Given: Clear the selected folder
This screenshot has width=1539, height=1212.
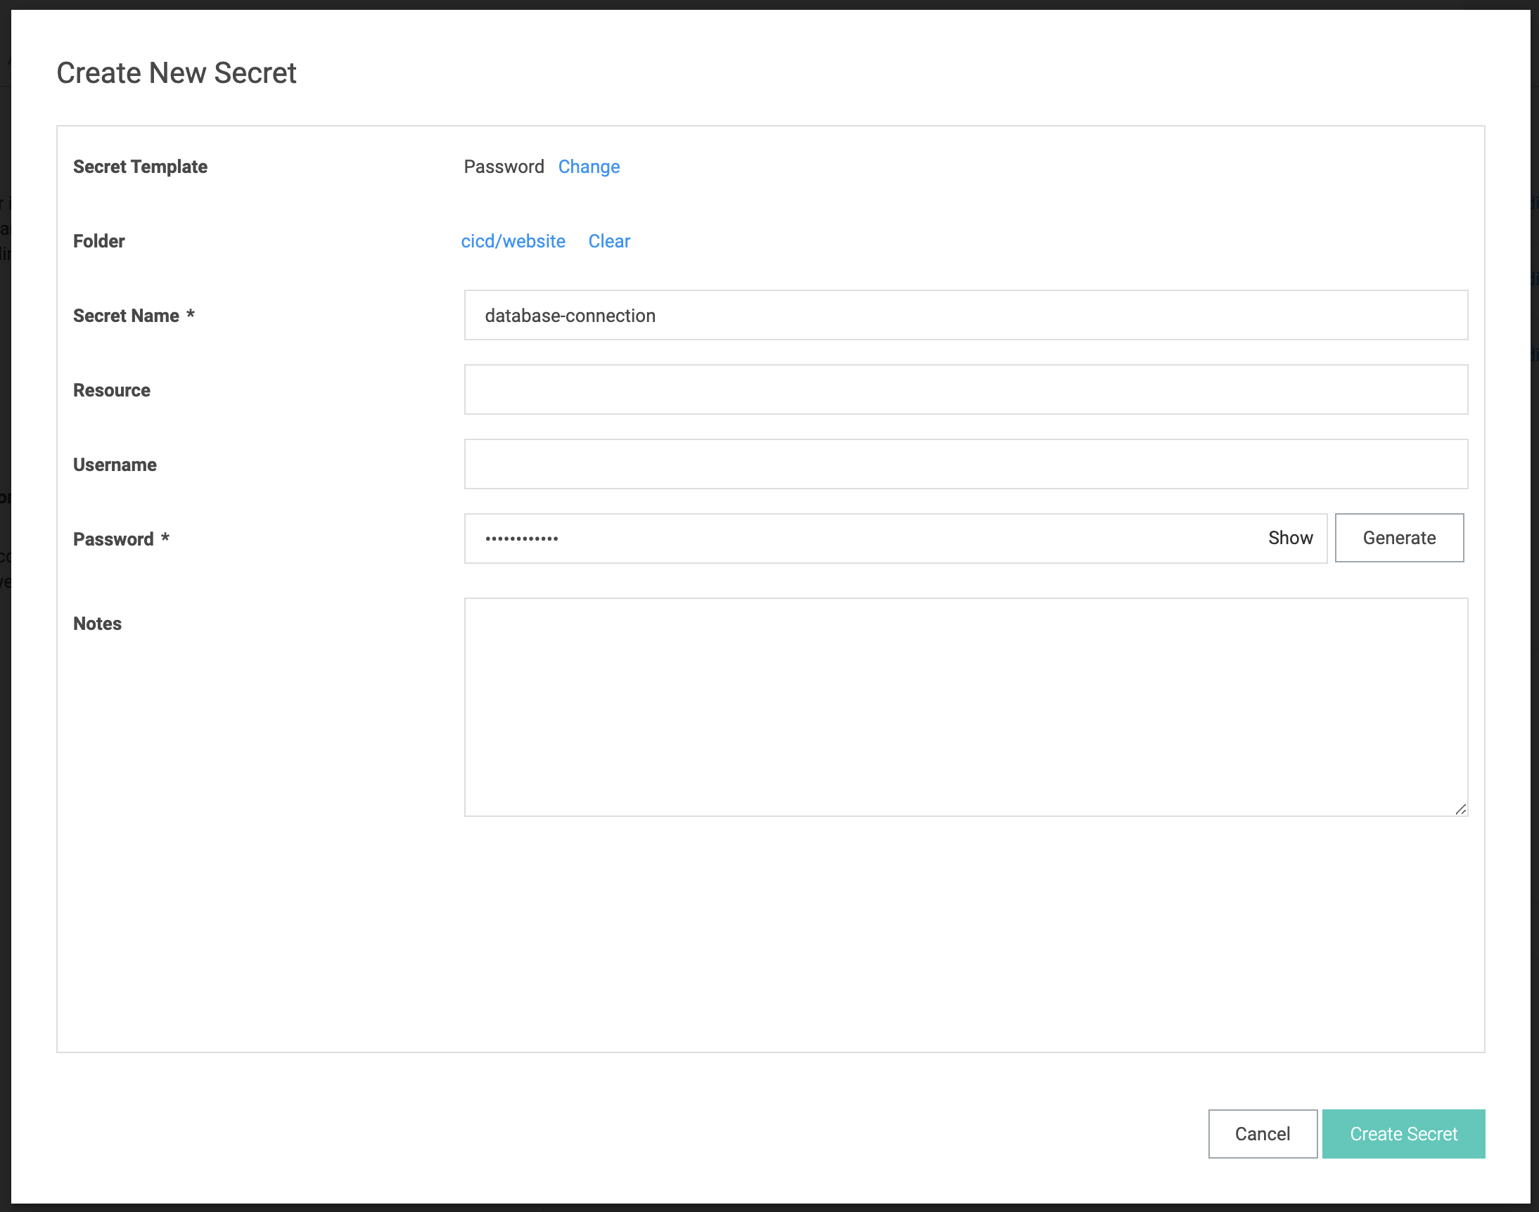Looking at the screenshot, I should point(609,241).
